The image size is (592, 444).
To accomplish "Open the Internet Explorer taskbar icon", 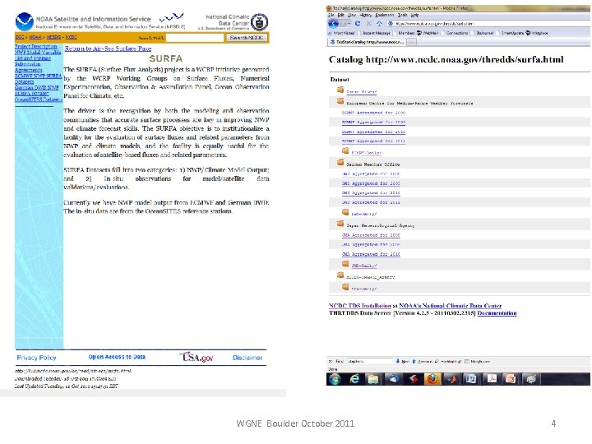I will pos(354,379).
